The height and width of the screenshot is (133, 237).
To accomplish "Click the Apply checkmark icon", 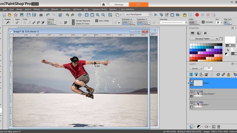I will [17, 23].
